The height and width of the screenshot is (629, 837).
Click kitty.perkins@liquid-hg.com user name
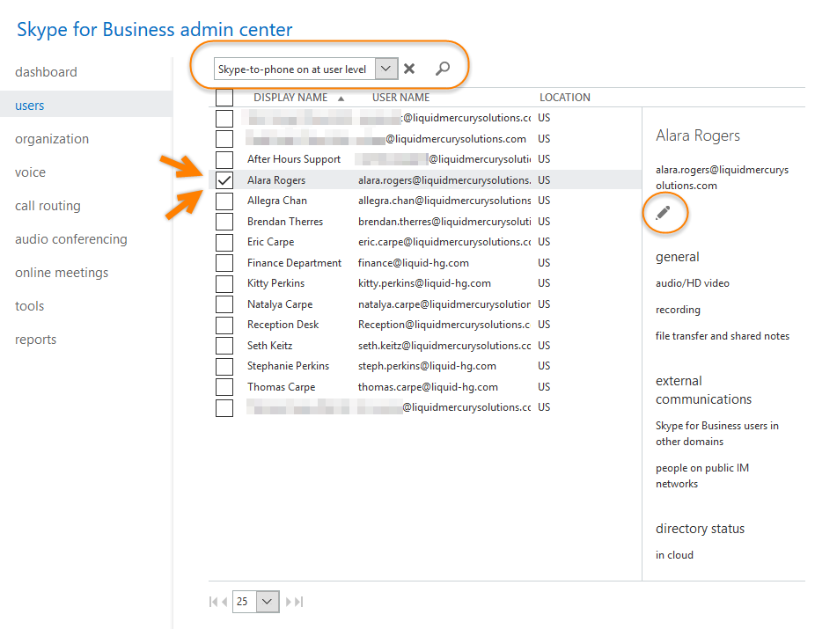coord(424,283)
